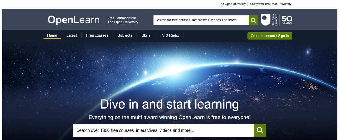Open the Skills menu item

[x=146, y=35]
